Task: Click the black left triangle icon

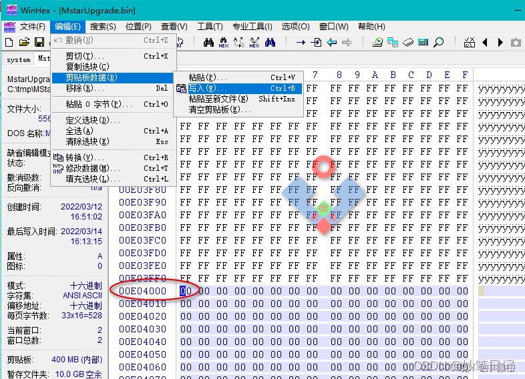Action: pyautogui.click(x=484, y=42)
